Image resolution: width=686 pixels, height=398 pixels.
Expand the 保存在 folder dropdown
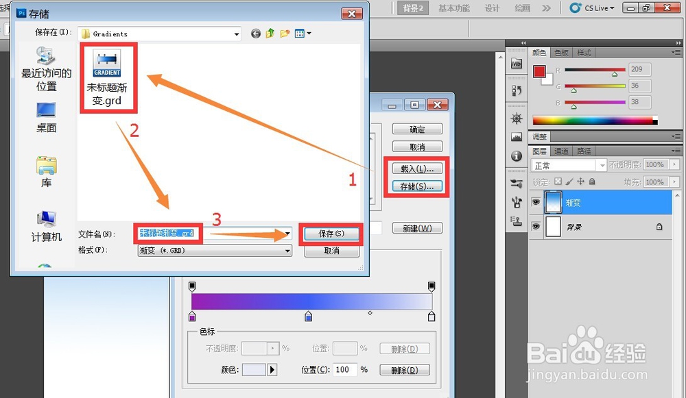coord(236,34)
